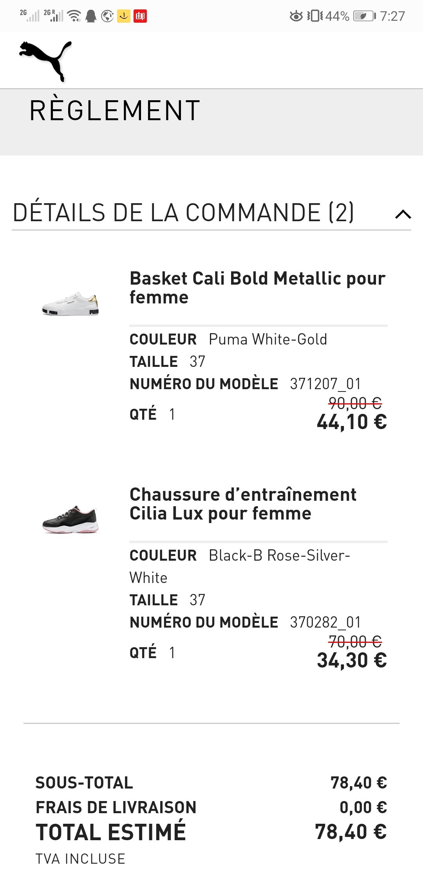Tap the clock showing 7:27
The width and height of the screenshot is (423, 877).
coord(392,16)
